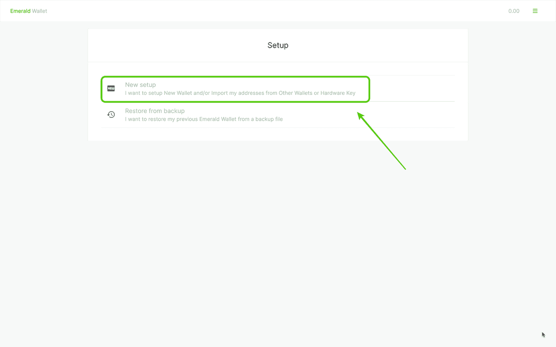Select the "Restore from backup" option title
The width and height of the screenshot is (556, 347).
click(155, 111)
